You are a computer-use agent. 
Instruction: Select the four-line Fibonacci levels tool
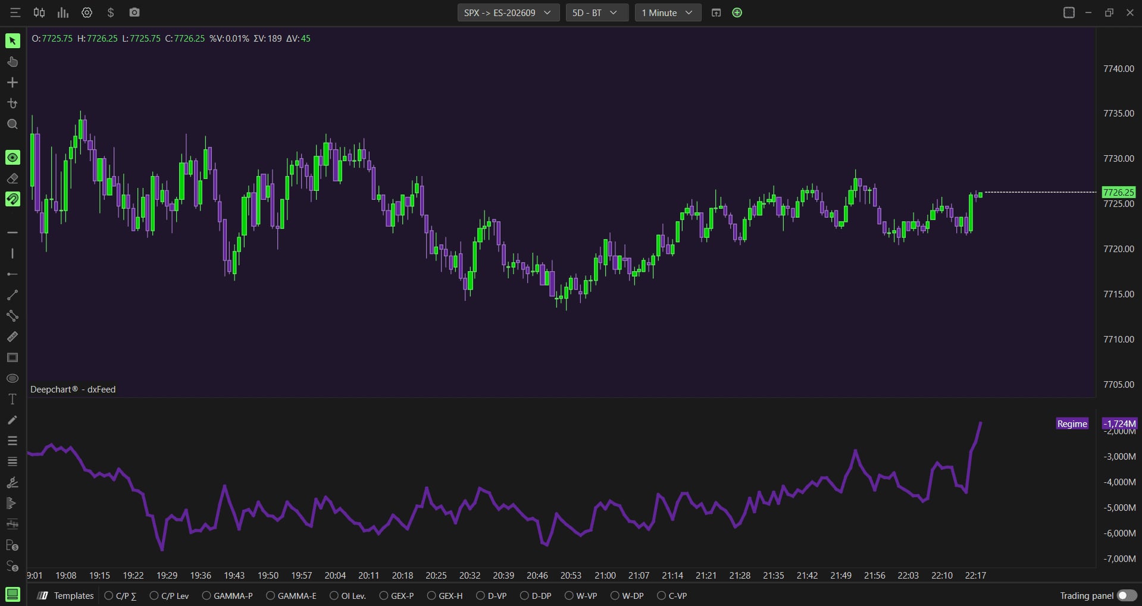point(12,461)
